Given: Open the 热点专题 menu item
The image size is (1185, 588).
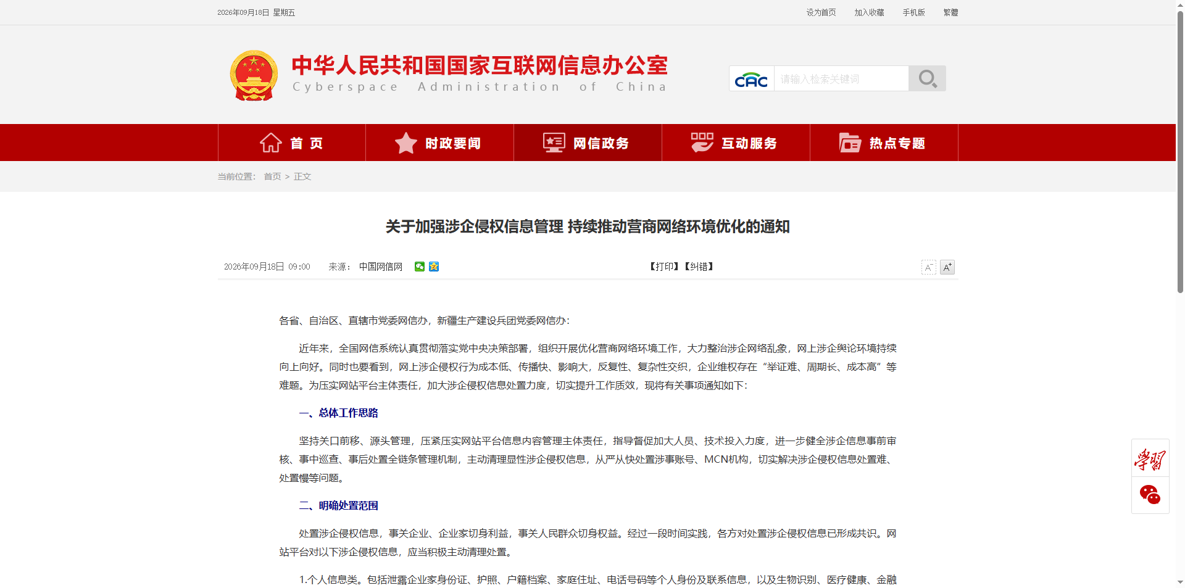Looking at the screenshot, I should pos(884,143).
